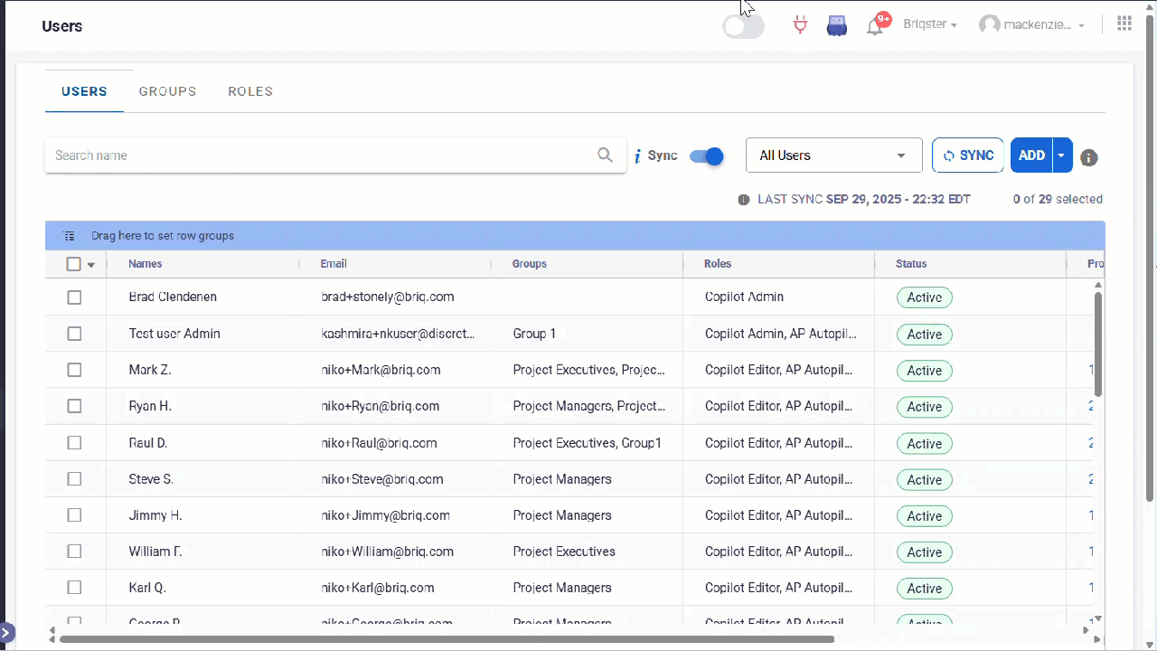Image resolution: width=1157 pixels, height=651 pixels.
Task: Select Jimmy H.'s row checkbox
Action: point(74,515)
